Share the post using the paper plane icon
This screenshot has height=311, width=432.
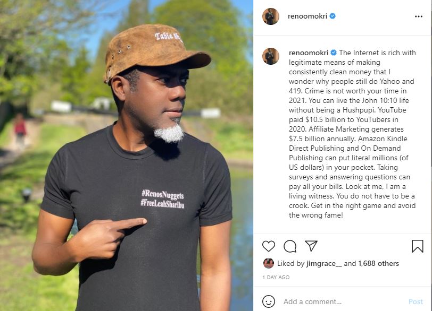point(311,246)
